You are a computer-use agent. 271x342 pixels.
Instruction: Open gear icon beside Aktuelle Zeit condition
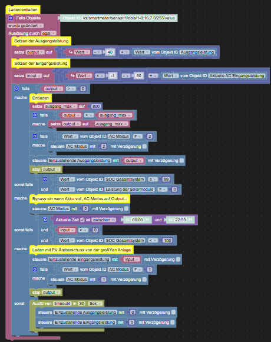(x=45, y=220)
